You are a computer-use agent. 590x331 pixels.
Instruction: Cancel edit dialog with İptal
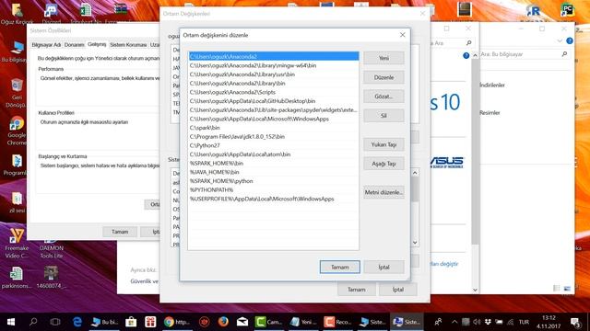(x=383, y=268)
